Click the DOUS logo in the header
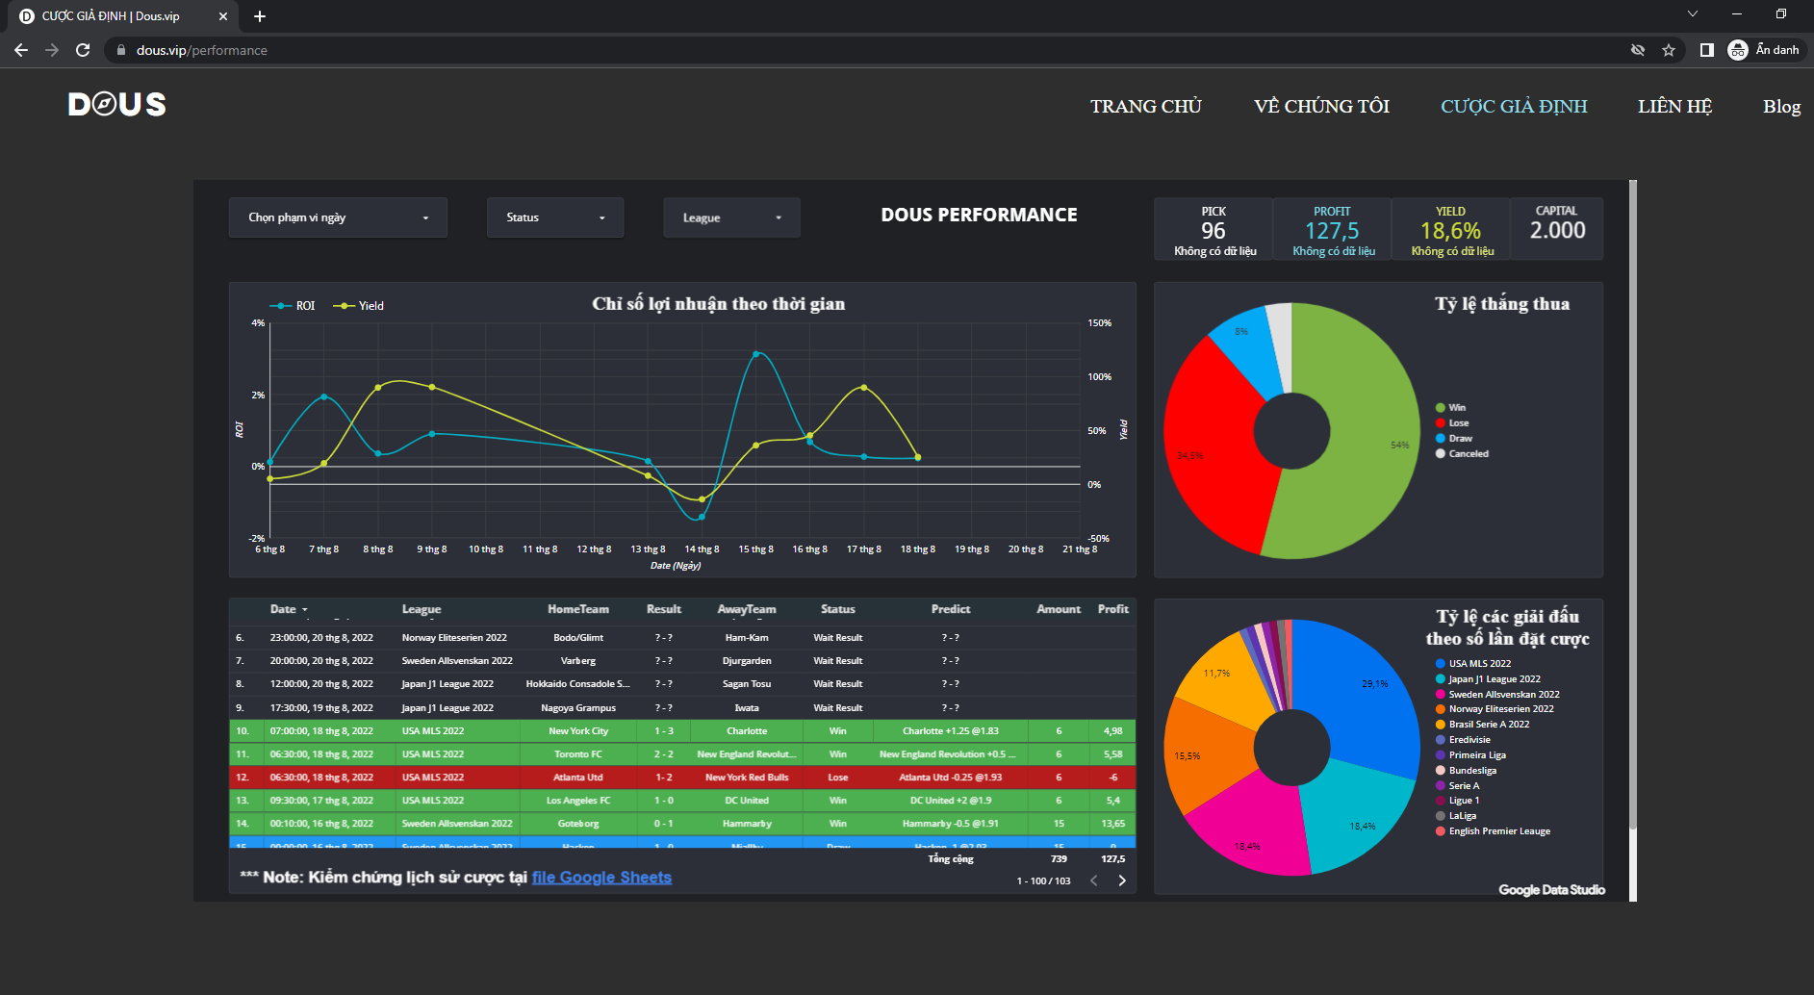This screenshot has width=1814, height=995. (x=116, y=104)
